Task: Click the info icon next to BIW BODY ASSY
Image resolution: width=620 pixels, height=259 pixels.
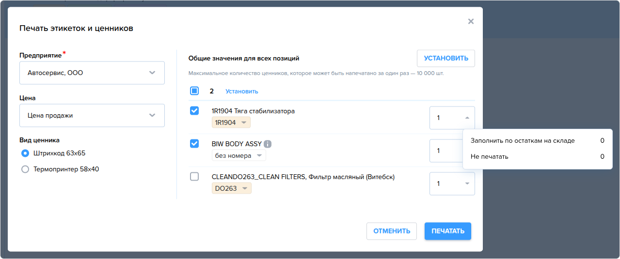Action: point(268,144)
